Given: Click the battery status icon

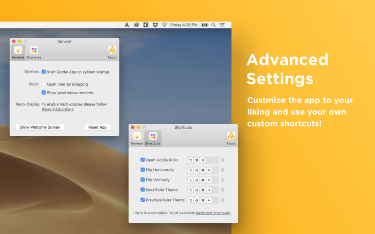Looking at the screenshot, I should point(204,25).
